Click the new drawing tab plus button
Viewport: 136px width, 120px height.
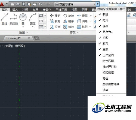[37, 38]
